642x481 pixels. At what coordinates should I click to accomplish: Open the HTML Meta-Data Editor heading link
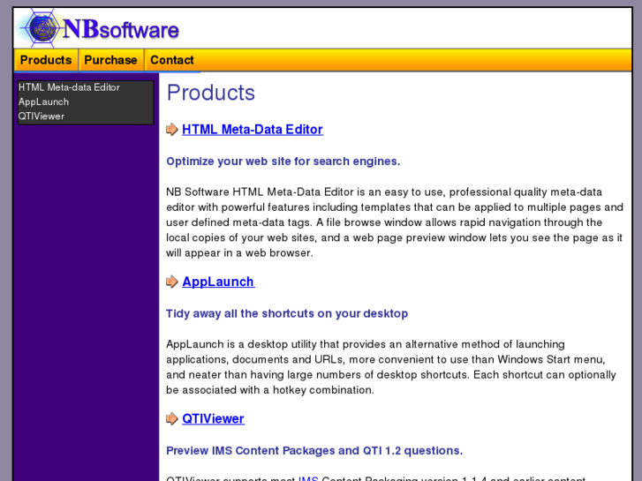(253, 130)
